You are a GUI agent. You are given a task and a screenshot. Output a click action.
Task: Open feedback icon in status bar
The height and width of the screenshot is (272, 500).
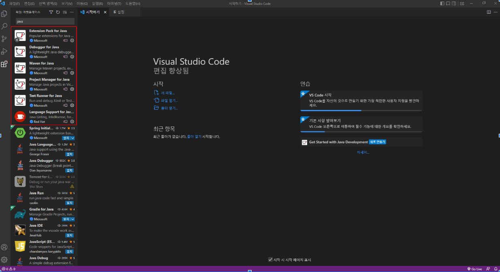(488, 269)
